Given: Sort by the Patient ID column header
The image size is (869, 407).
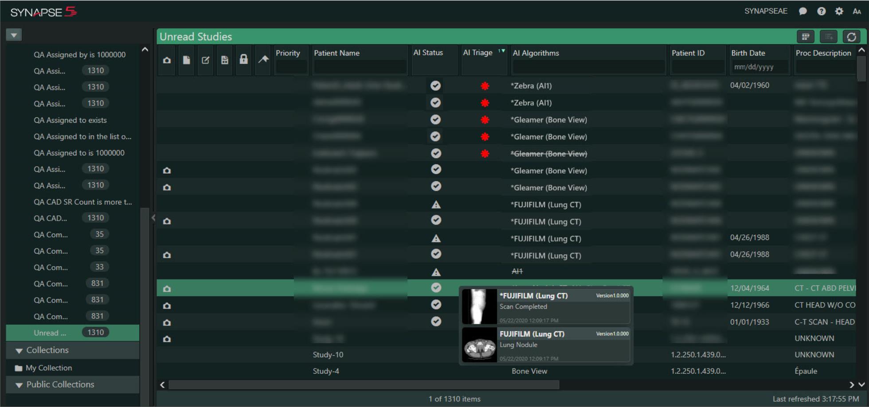Looking at the screenshot, I should (688, 53).
